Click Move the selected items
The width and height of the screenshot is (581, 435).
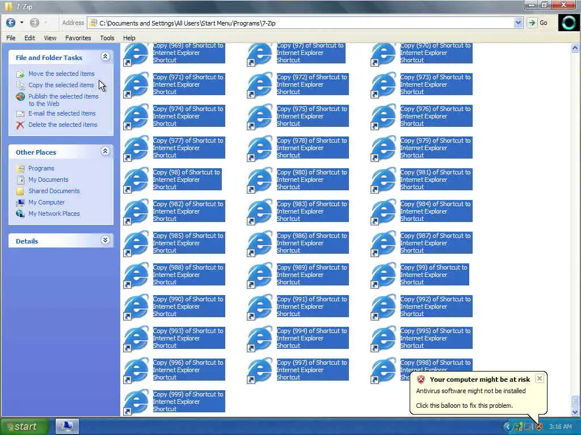pyautogui.click(x=61, y=74)
